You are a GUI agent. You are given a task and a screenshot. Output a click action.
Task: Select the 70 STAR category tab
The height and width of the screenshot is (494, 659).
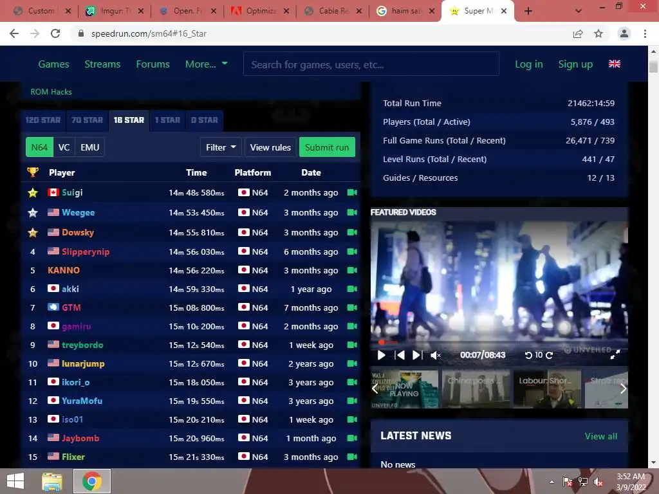coord(87,120)
